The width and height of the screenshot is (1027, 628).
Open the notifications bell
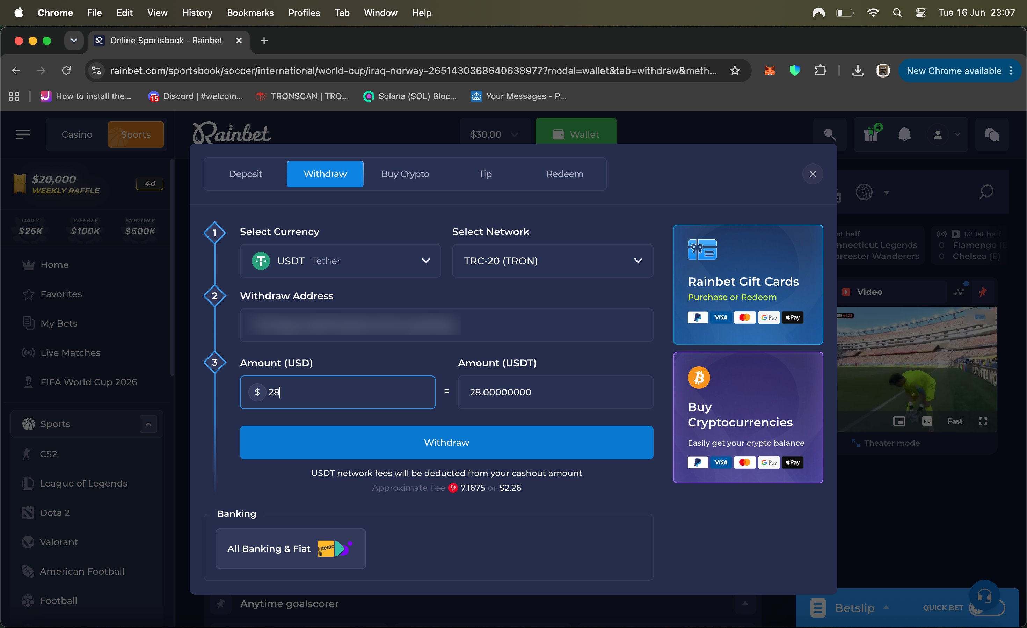[904, 134]
